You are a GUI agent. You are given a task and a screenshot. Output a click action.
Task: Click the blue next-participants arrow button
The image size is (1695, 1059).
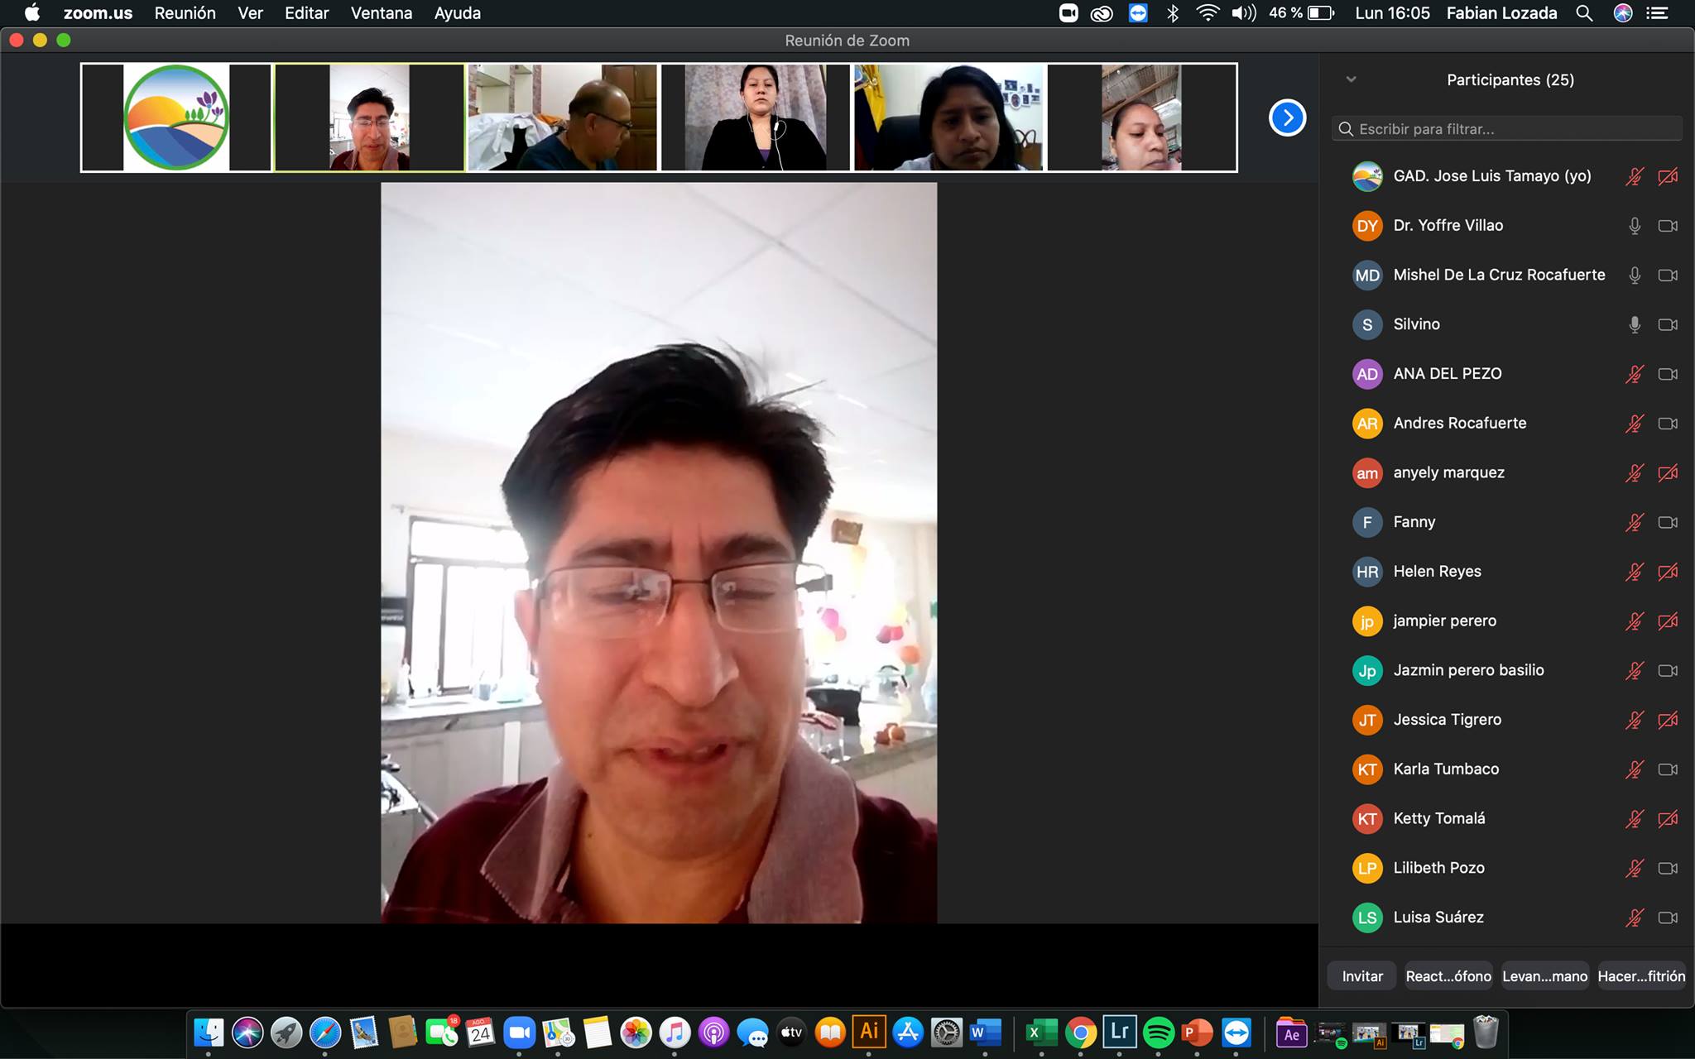(1287, 117)
